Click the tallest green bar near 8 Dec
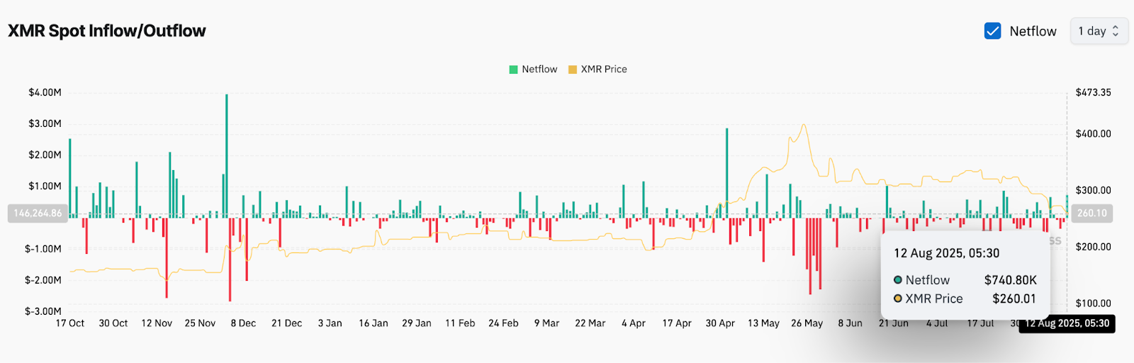The width and height of the screenshot is (1134, 363). pos(227,155)
